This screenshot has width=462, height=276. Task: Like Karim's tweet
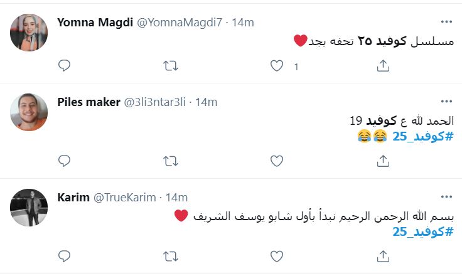[277, 256]
